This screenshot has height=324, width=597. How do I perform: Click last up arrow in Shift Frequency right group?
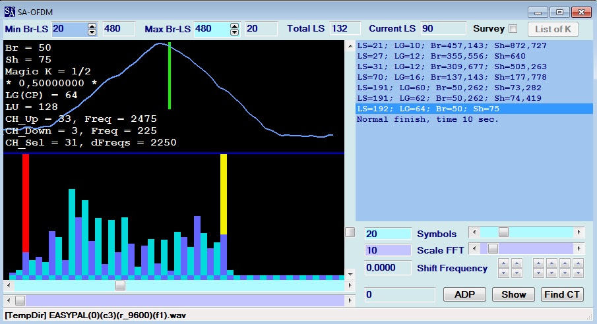click(x=579, y=263)
